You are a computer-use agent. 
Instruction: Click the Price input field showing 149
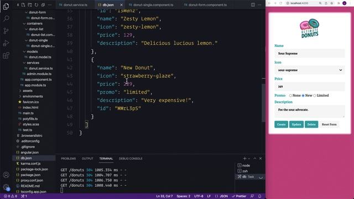(x=310, y=87)
